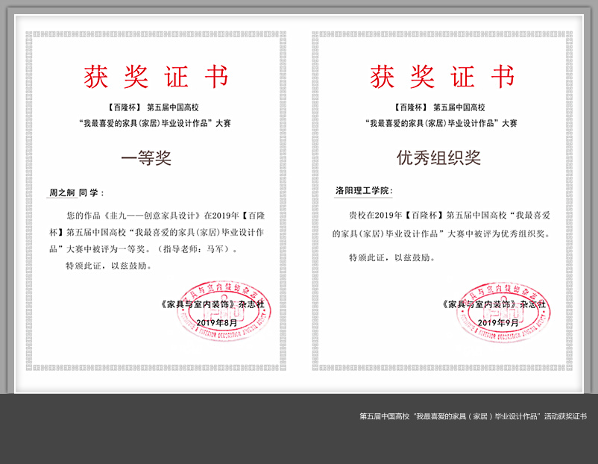Click 特颁此证，以兹鼓励 on the right certificate
The image size is (598, 464).
point(391,257)
